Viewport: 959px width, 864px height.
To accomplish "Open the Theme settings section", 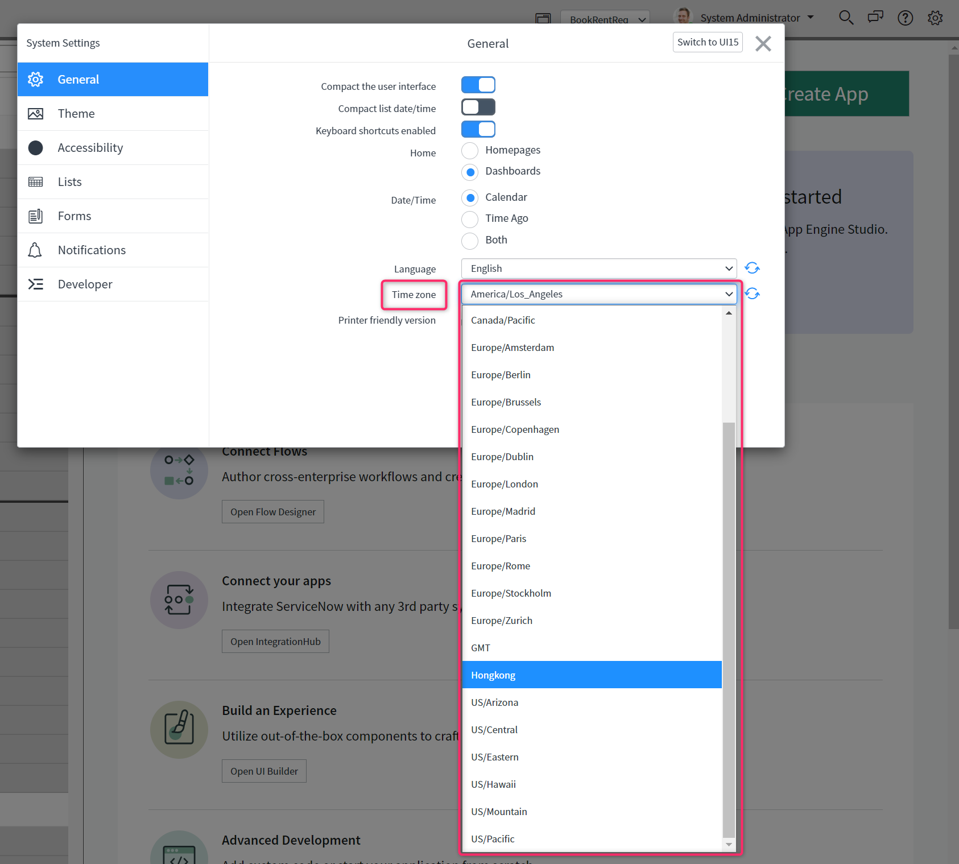I will 76,113.
